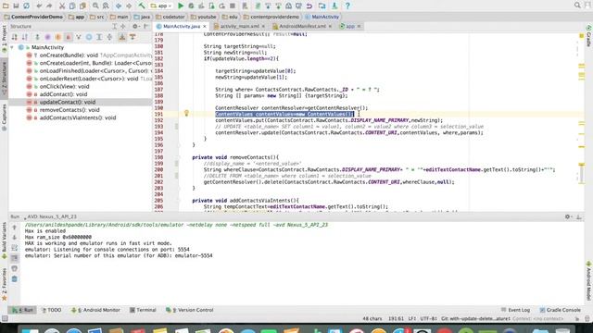Click the Paste toolbar icon

tap(82, 6)
